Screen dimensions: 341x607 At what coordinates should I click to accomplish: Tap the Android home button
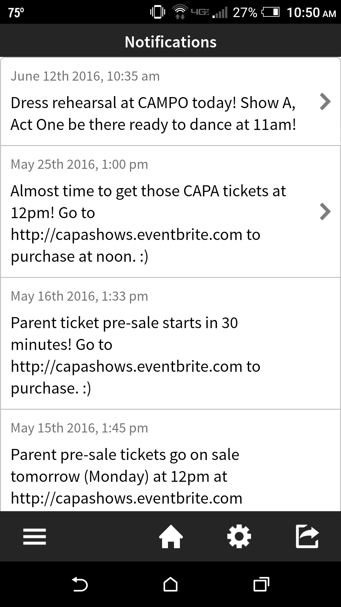pos(170,584)
